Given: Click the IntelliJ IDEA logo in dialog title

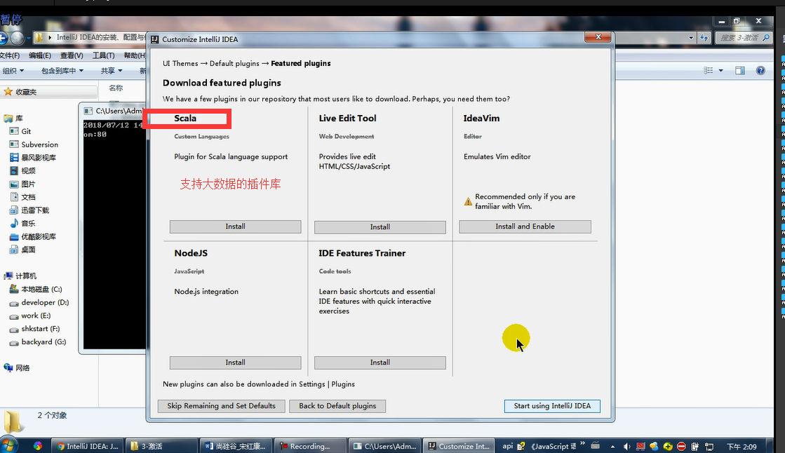Looking at the screenshot, I should pos(155,39).
